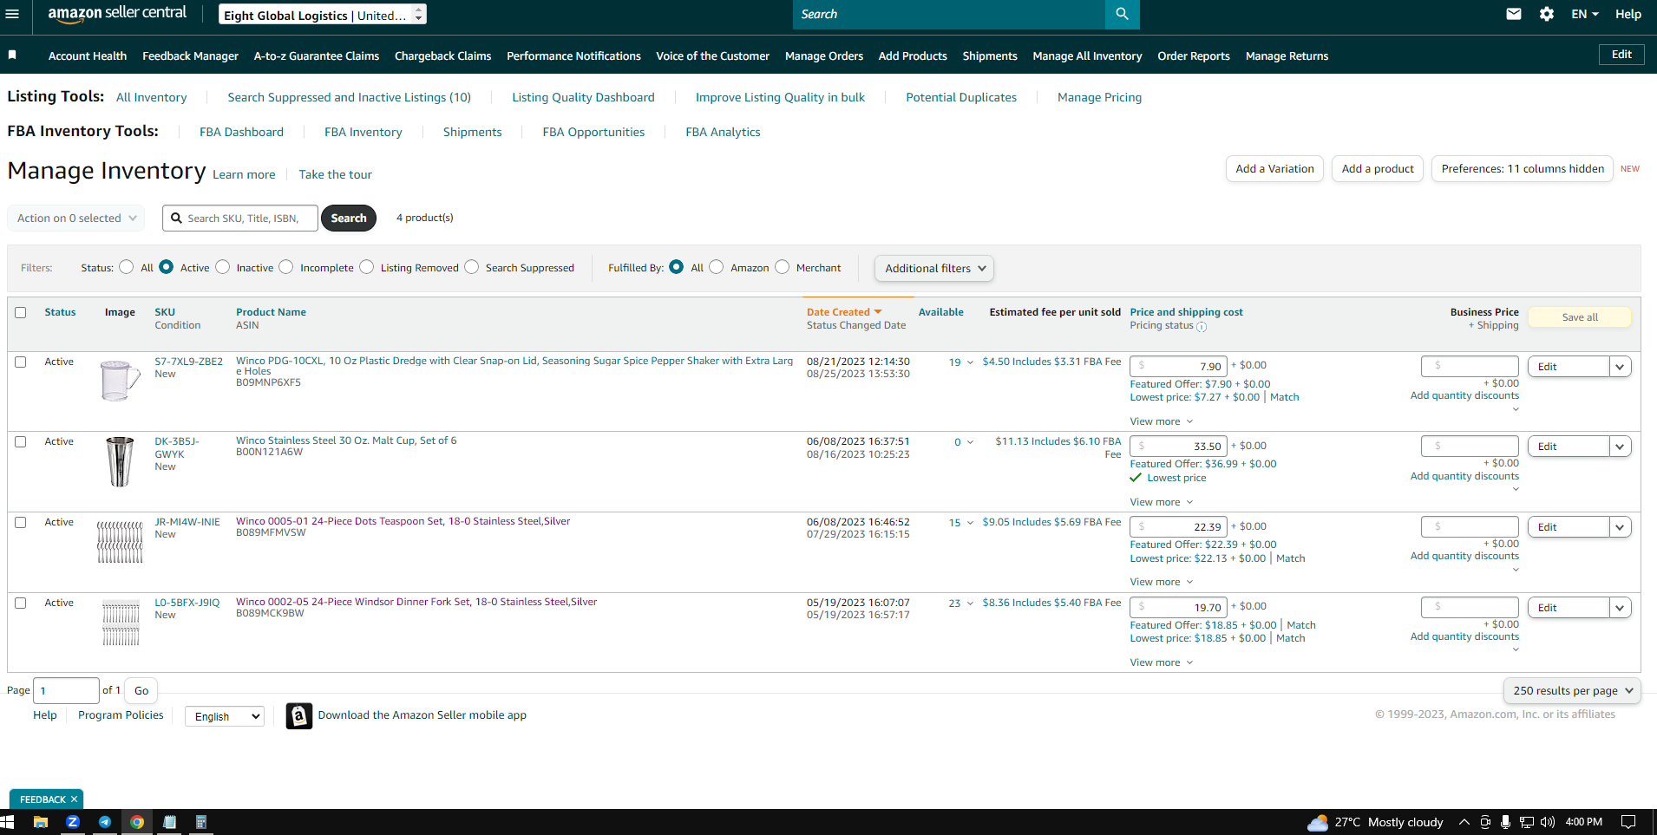Open the Action on 0 selected dropdown
The width and height of the screenshot is (1657, 835).
76,219
